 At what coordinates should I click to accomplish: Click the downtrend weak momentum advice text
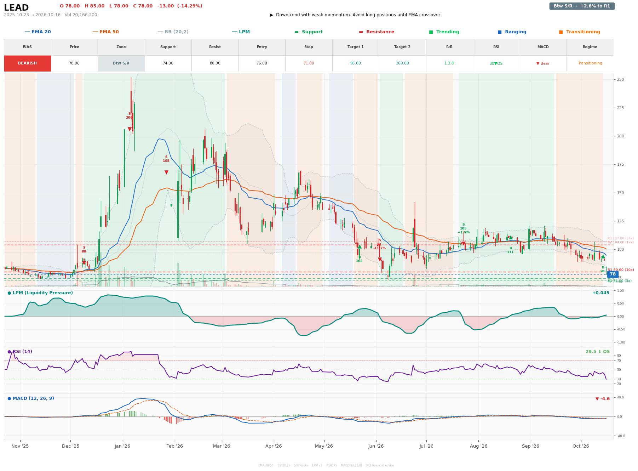click(x=356, y=15)
